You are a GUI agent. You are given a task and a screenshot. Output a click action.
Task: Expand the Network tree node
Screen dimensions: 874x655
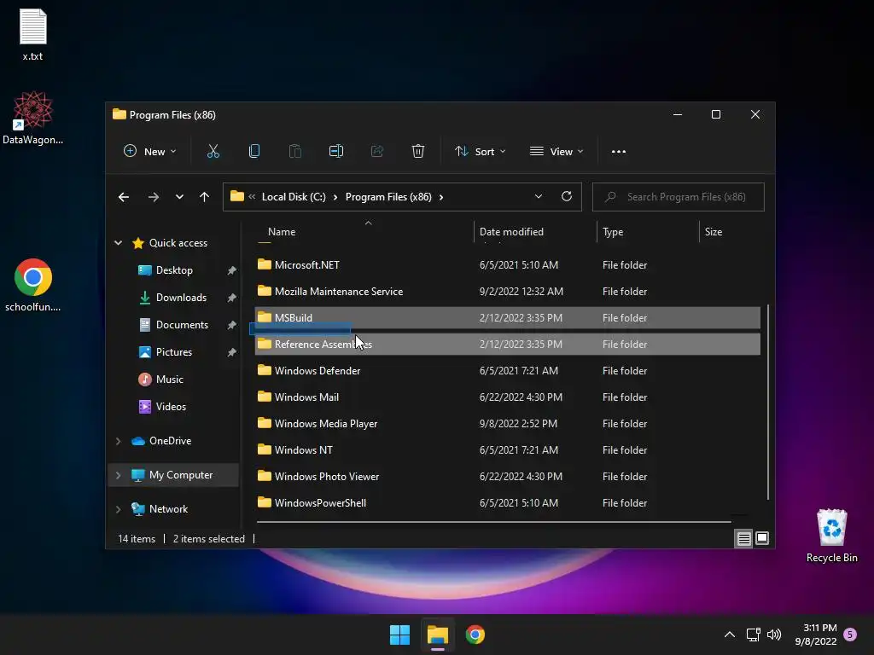click(118, 509)
